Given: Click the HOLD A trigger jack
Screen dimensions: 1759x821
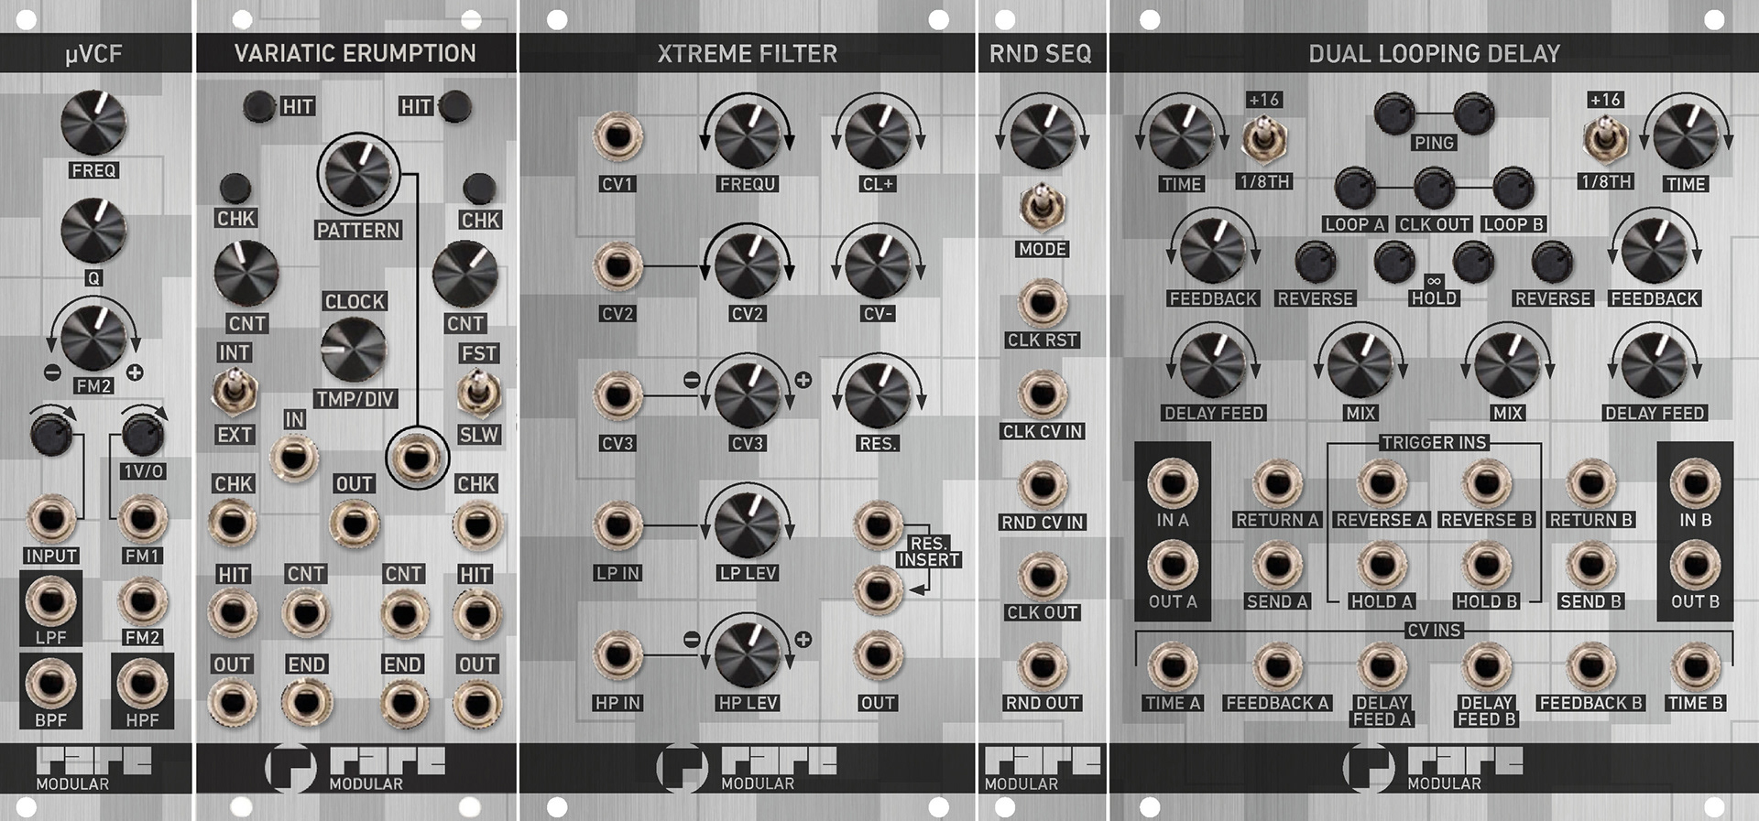Looking at the screenshot, I should pos(1382,566).
